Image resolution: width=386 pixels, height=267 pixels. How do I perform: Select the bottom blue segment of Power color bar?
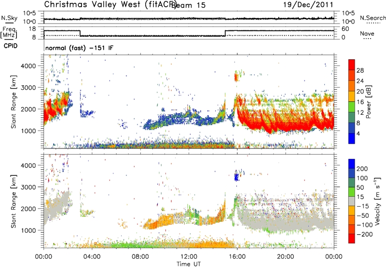click(352, 139)
